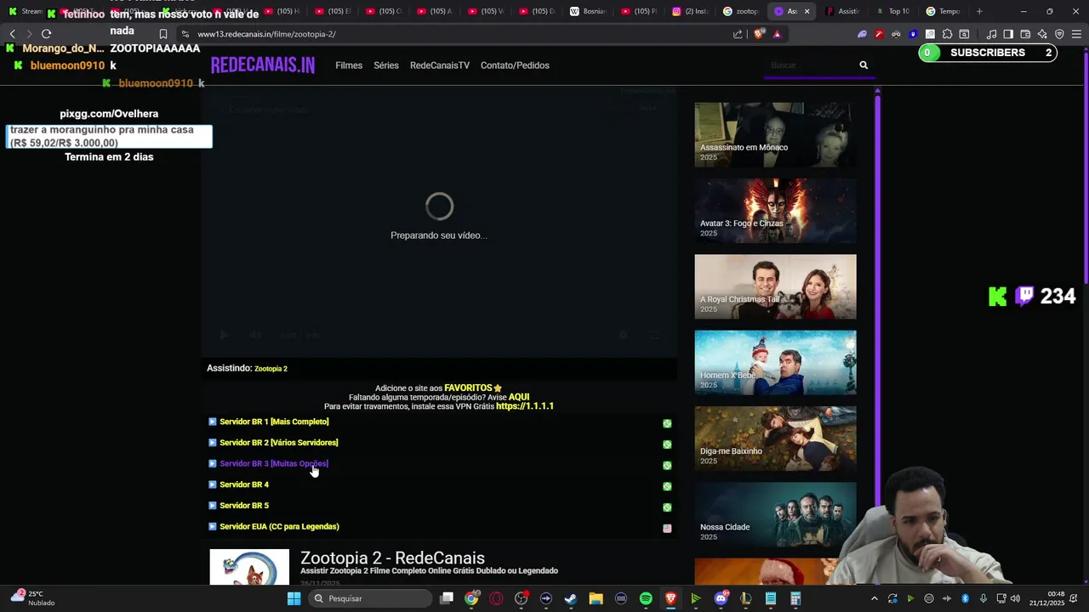Screen dimensions: 1089x612
Task: Switch to the 'zootop' Google tab
Action: (x=741, y=11)
